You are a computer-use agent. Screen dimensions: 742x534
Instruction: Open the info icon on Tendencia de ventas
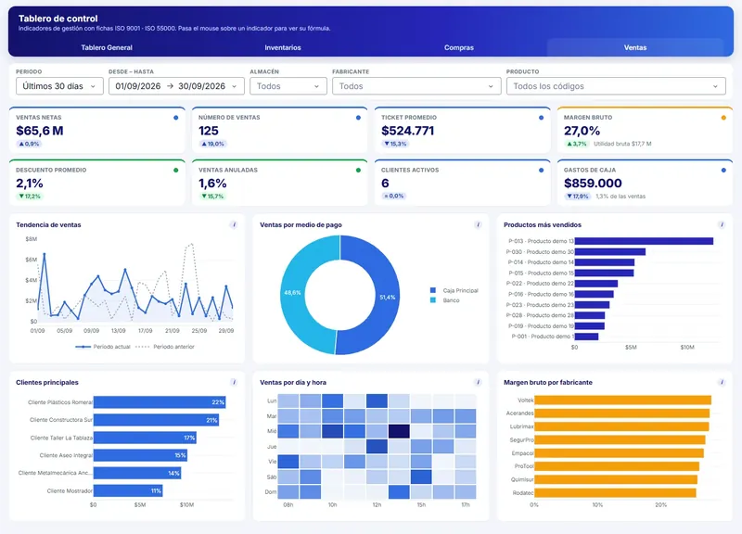click(234, 224)
